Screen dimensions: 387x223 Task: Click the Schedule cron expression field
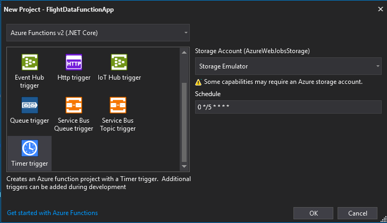click(x=288, y=107)
